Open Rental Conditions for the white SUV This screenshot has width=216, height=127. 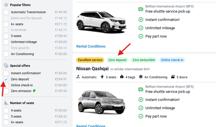tap(91, 46)
